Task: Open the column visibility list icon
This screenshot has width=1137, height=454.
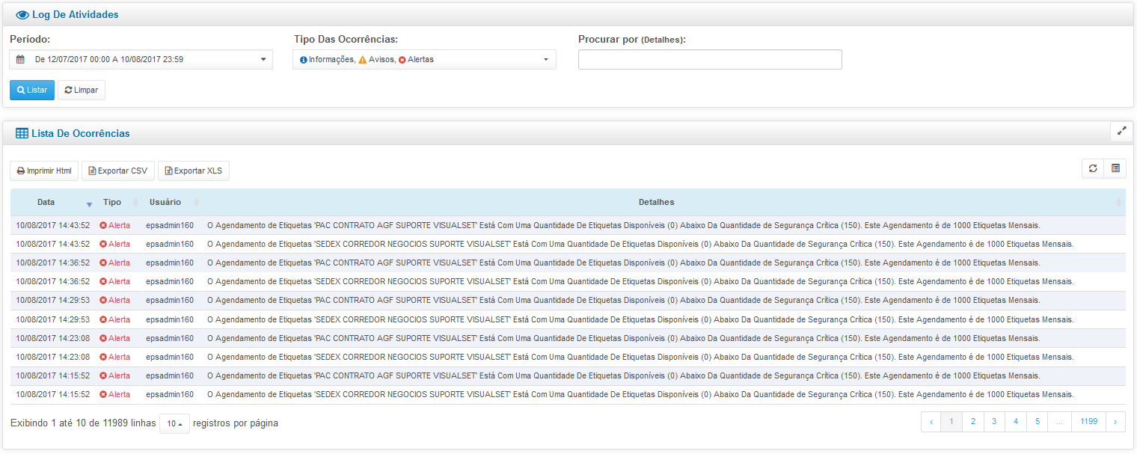Action: coord(1115,169)
